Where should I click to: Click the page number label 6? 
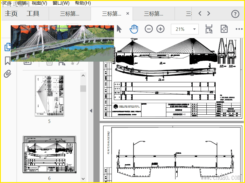[x=49, y=178]
